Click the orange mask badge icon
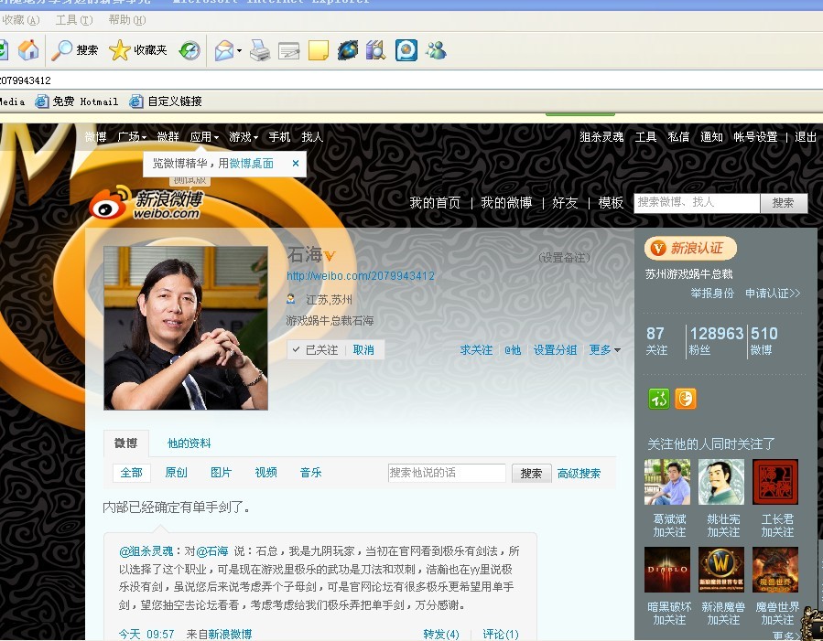The height and width of the screenshot is (641, 823). 685,399
